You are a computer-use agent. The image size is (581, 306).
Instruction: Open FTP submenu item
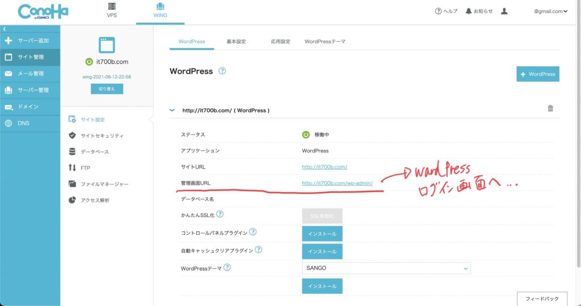[79, 168]
